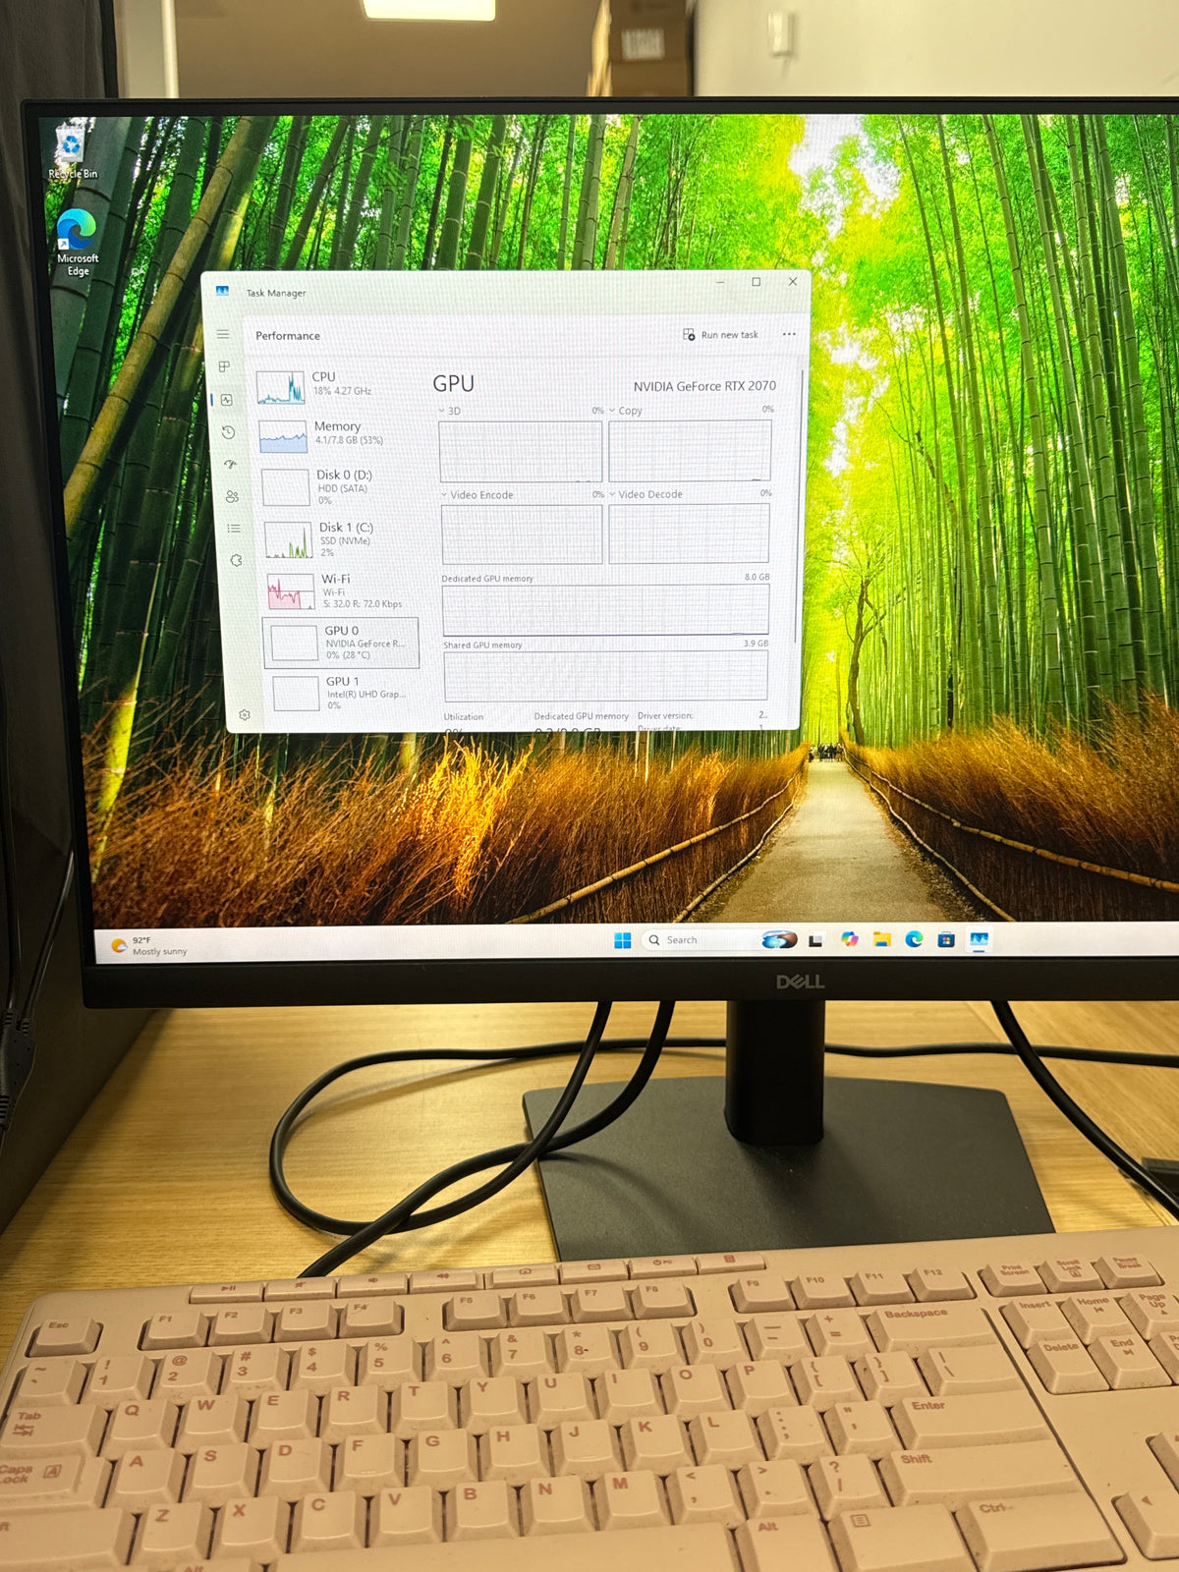The height and width of the screenshot is (1572, 1179).
Task: Select the Performance page icon in sidebar
Action: pyautogui.click(x=227, y=400)
